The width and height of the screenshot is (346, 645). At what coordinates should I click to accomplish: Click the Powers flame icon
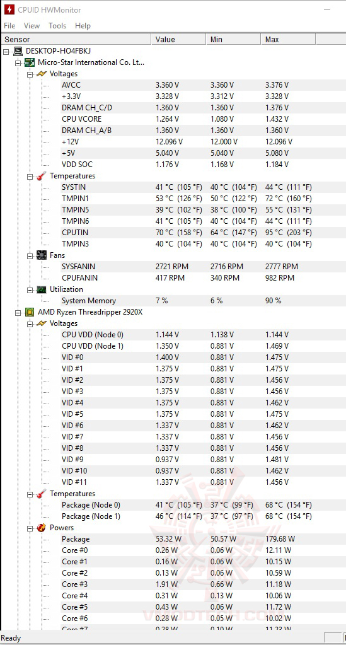42,527
